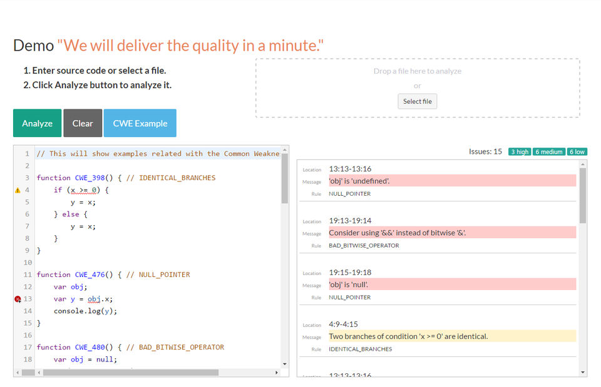Select the identical branches issue message
The height and width of the screenshot is (387, 601).
click(x=452, y=336)
